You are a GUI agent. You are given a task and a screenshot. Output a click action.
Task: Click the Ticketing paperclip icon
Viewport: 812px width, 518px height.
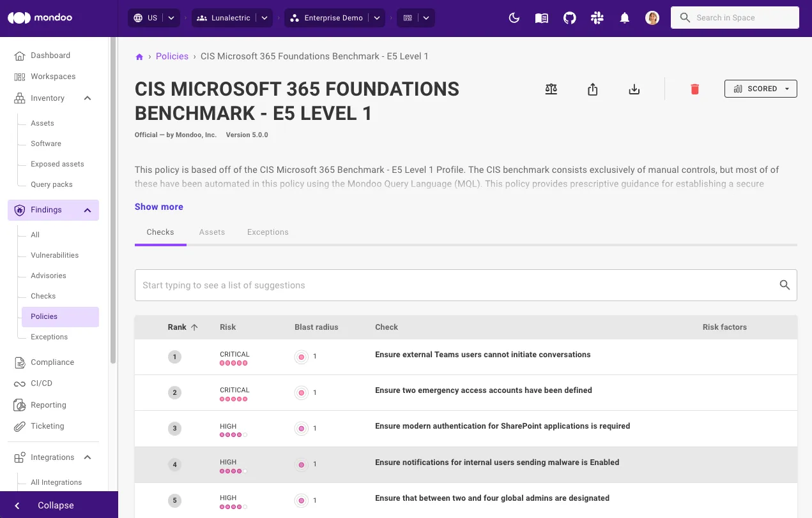20,426
